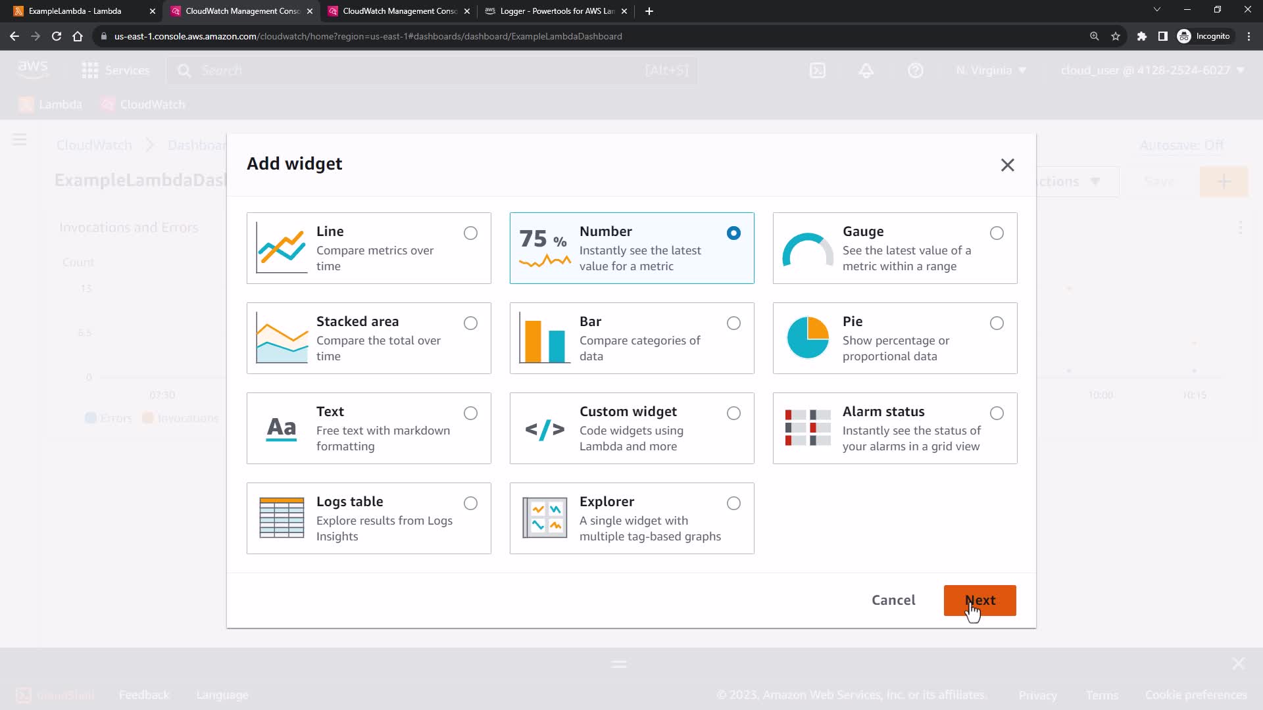Click the Logs table icon
Screen dimensions: 1263x710
point(282,518)
